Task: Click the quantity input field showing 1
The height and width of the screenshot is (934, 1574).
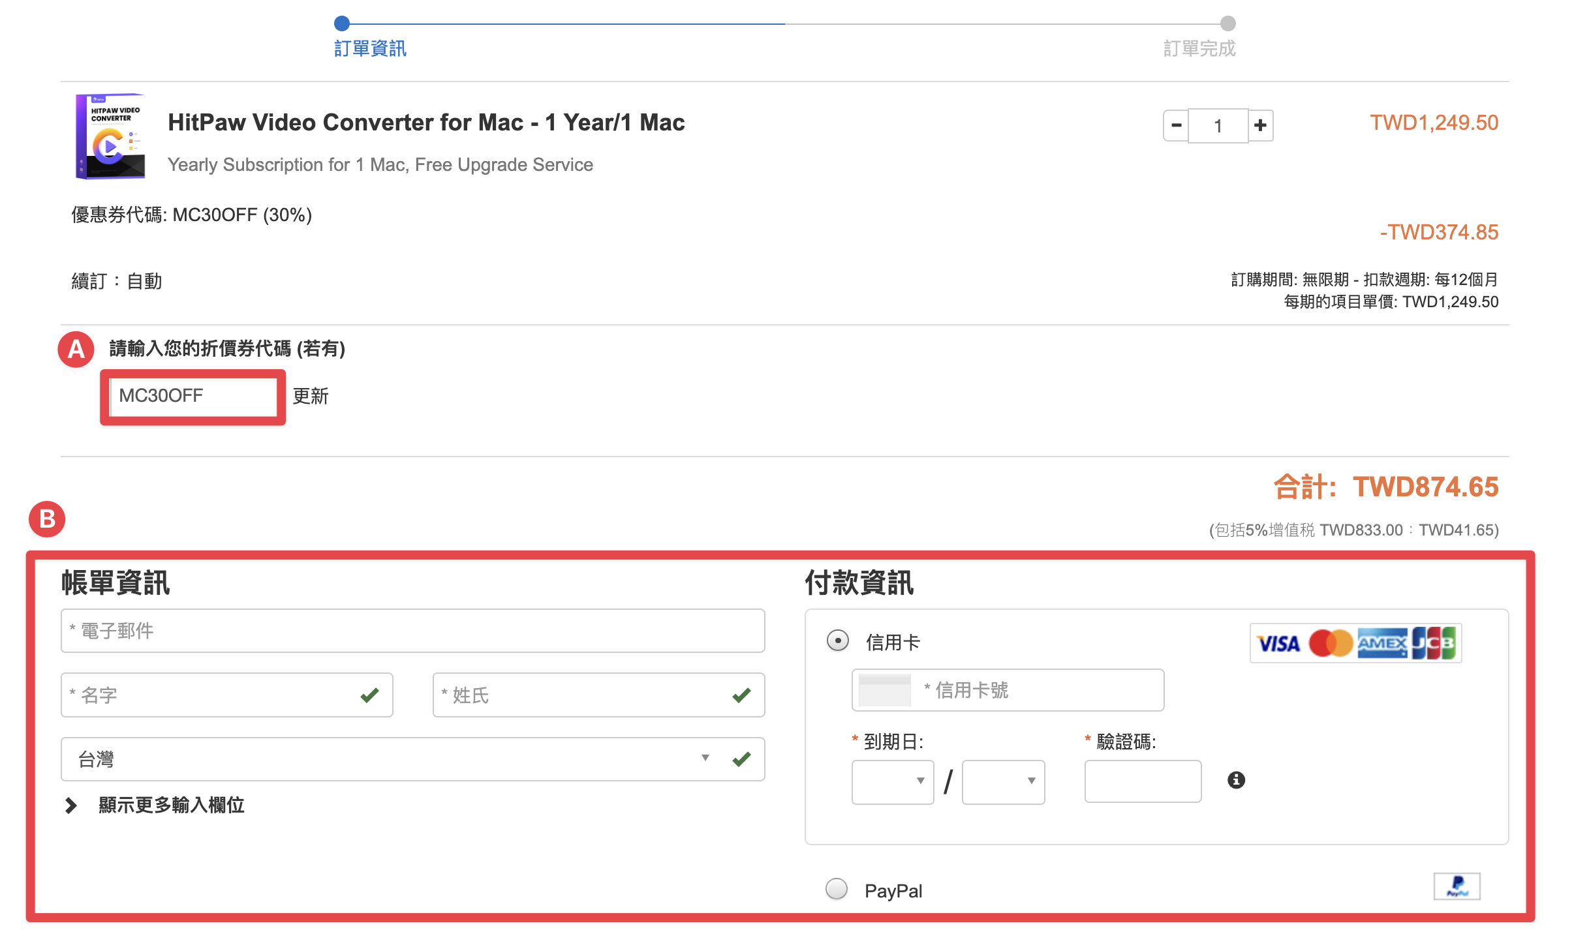Action: (x=1218, y=125)
